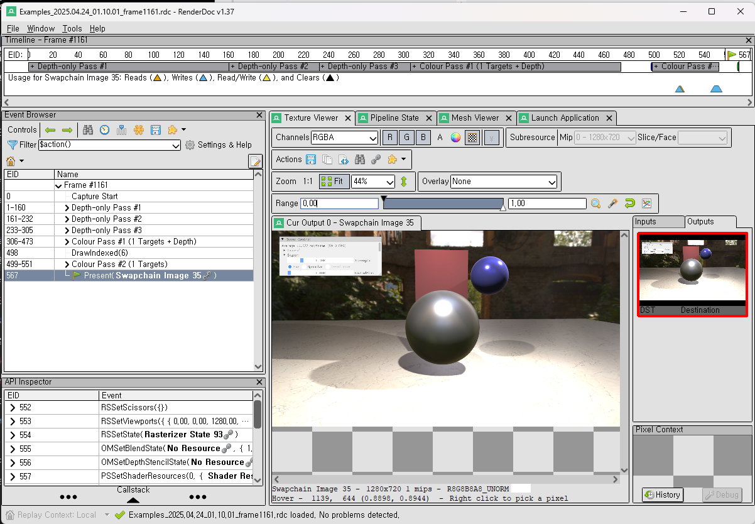The width and height of the screenshot is (755, 524).
Task: Reset the range with the green return arrow icon
Action: pos(629,204)
